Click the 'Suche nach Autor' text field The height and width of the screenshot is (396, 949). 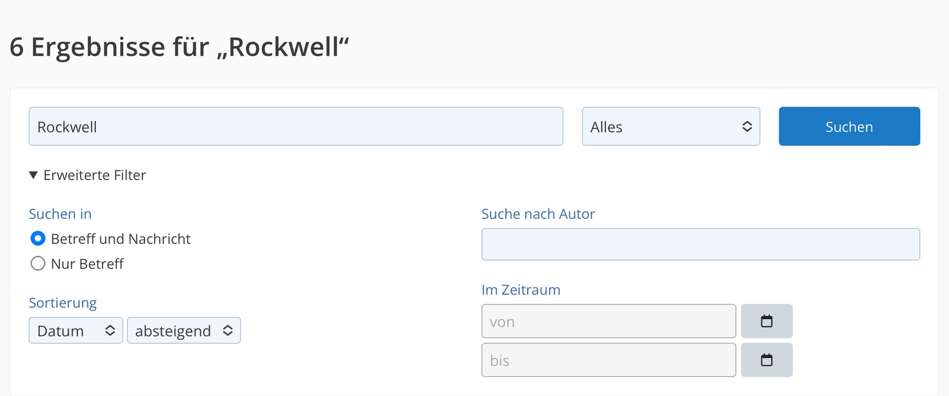(x=700, y=244)
